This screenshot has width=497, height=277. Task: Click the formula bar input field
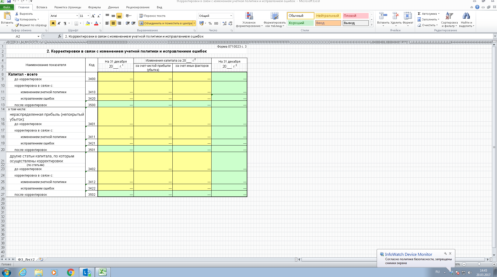[277, 37]
